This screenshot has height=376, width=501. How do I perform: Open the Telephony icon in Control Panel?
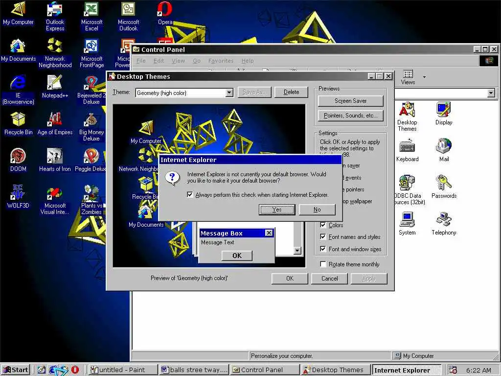[444, 223]
